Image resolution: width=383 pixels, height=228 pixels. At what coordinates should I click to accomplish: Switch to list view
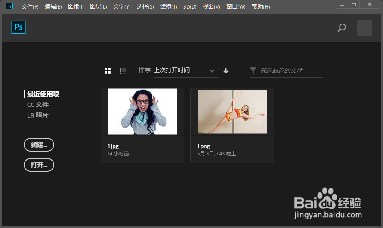(x=123, y=71)
